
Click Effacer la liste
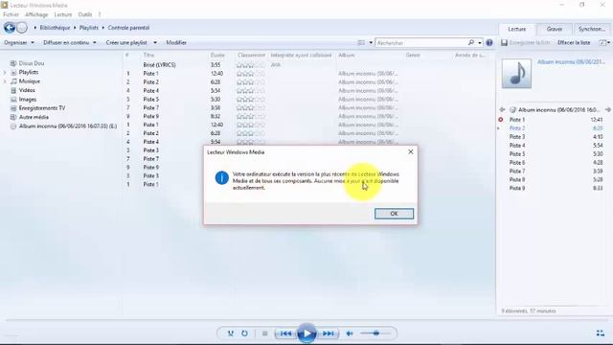tap(574, 42)
